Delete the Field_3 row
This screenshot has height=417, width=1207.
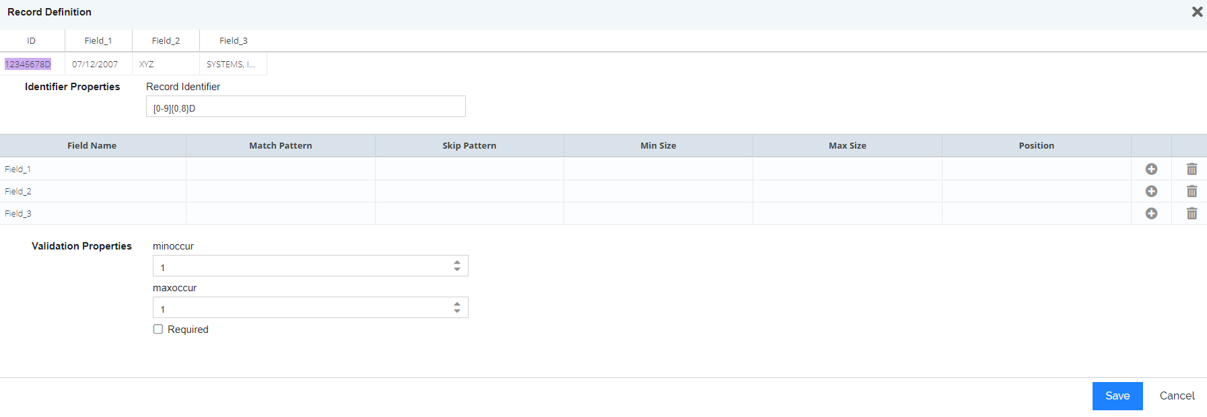[x=1192, y=213]
